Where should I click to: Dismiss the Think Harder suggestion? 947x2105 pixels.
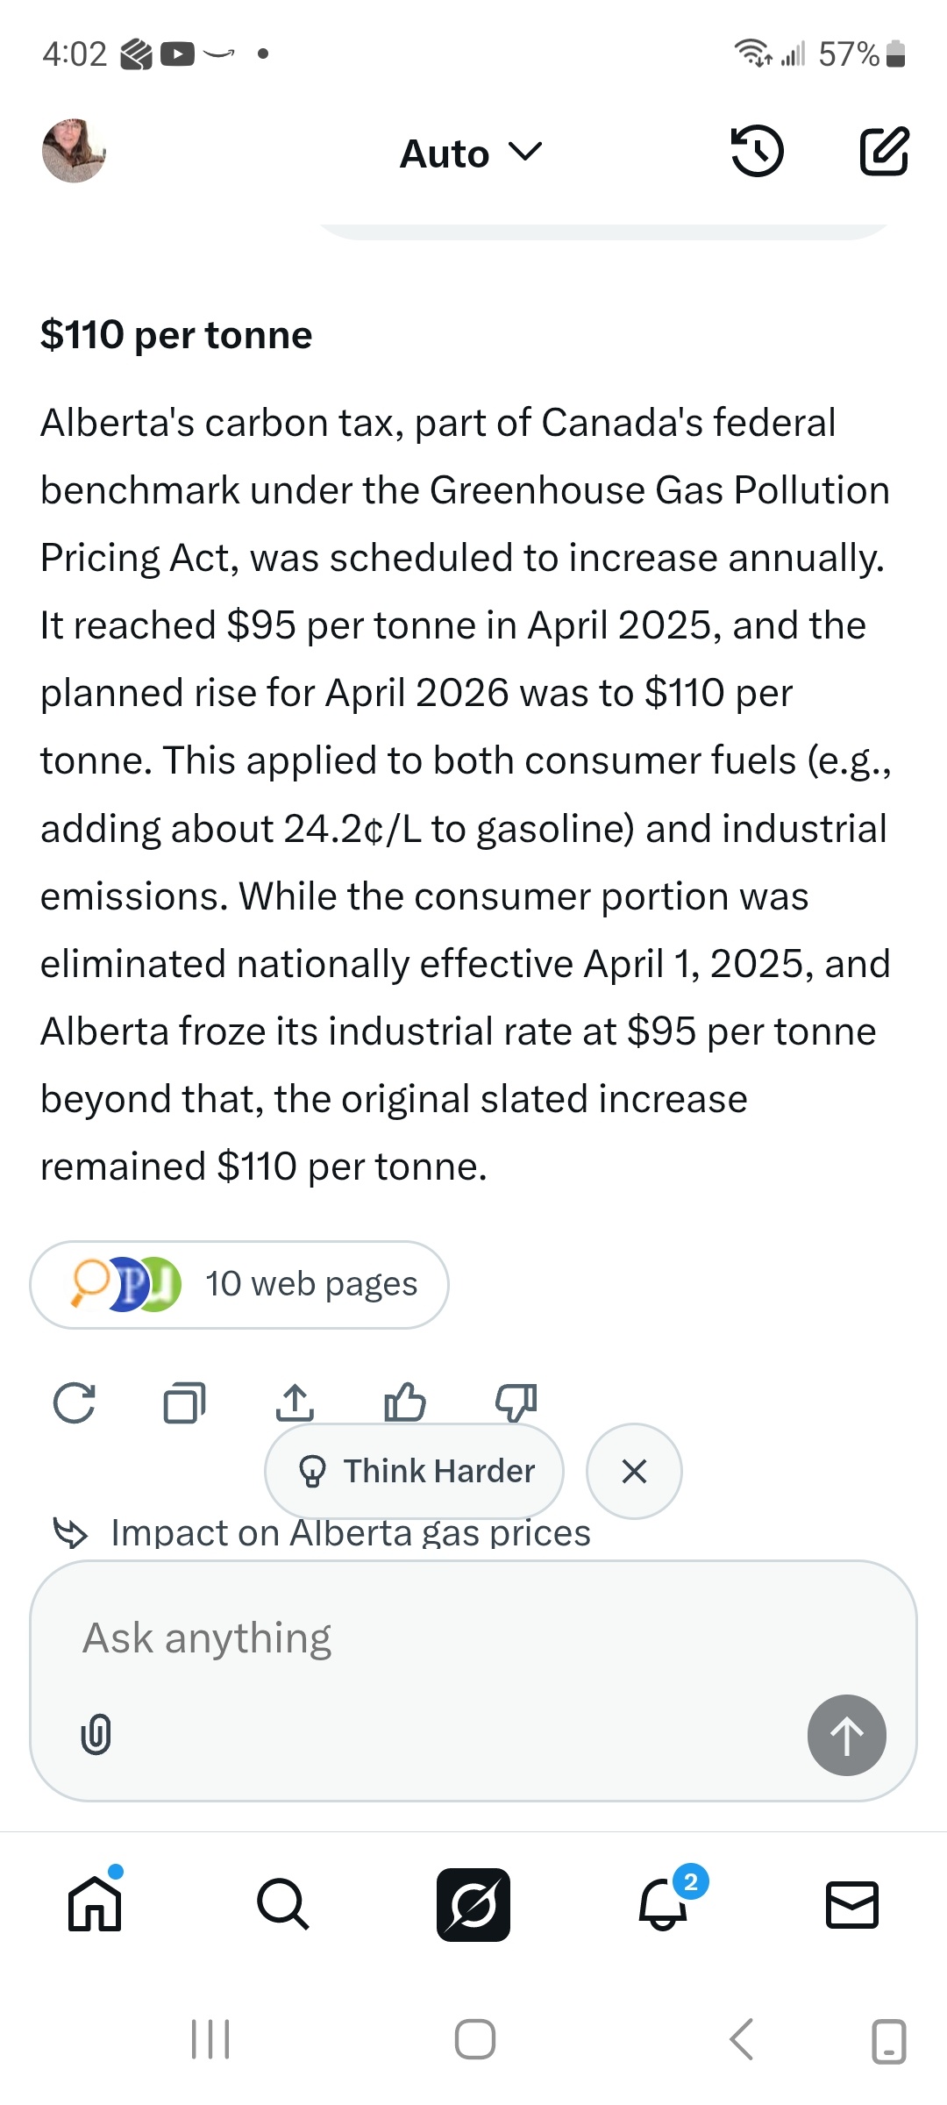click(634, 1471)
